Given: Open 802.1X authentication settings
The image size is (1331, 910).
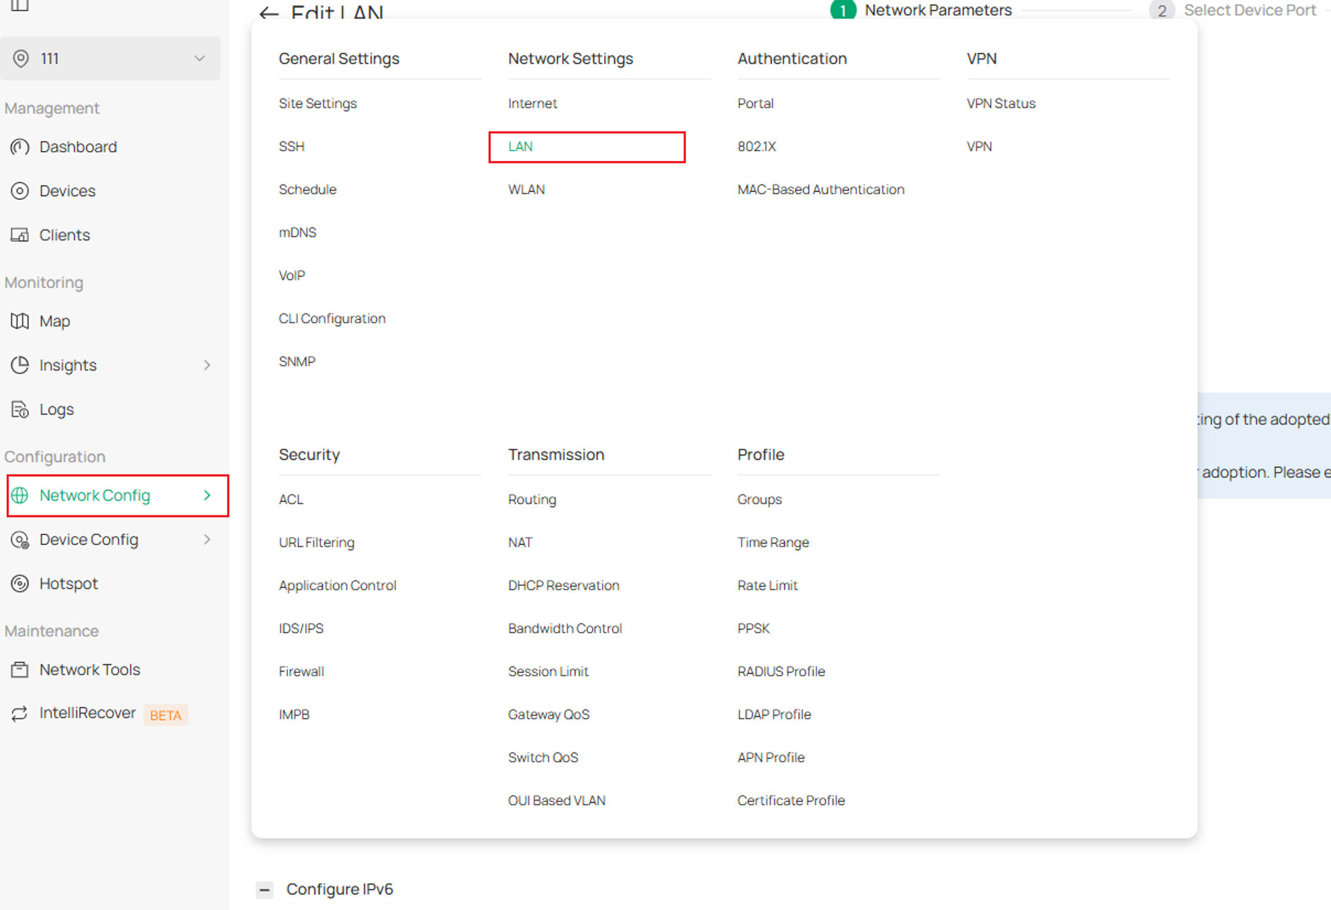Looking at the screenshot, I should click(x=757, y=146).
